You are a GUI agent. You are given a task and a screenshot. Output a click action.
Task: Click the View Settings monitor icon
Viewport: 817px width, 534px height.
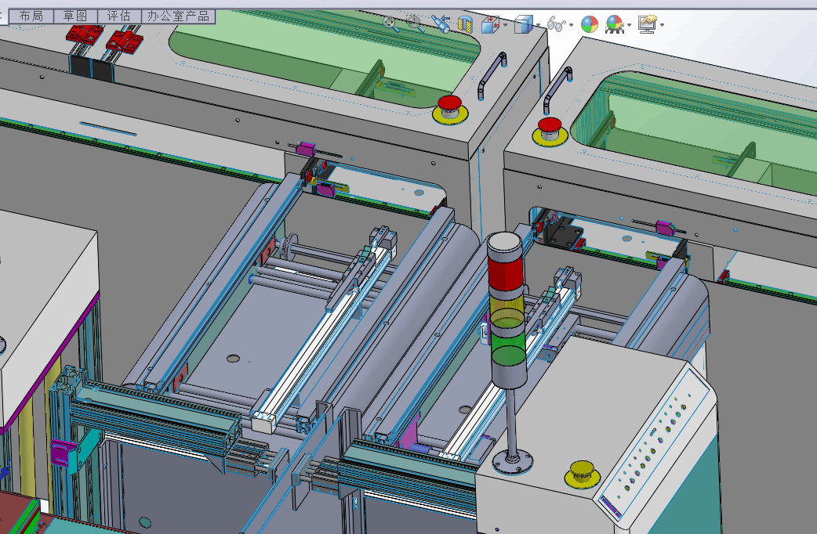(x=648, y=24)
